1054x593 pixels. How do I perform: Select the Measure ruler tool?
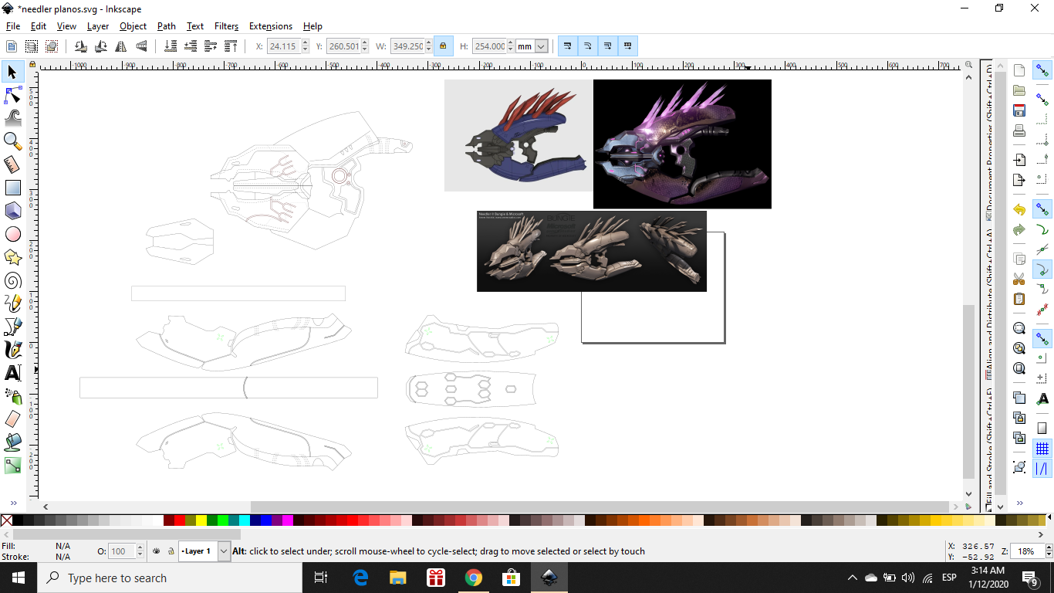(12, 164)
